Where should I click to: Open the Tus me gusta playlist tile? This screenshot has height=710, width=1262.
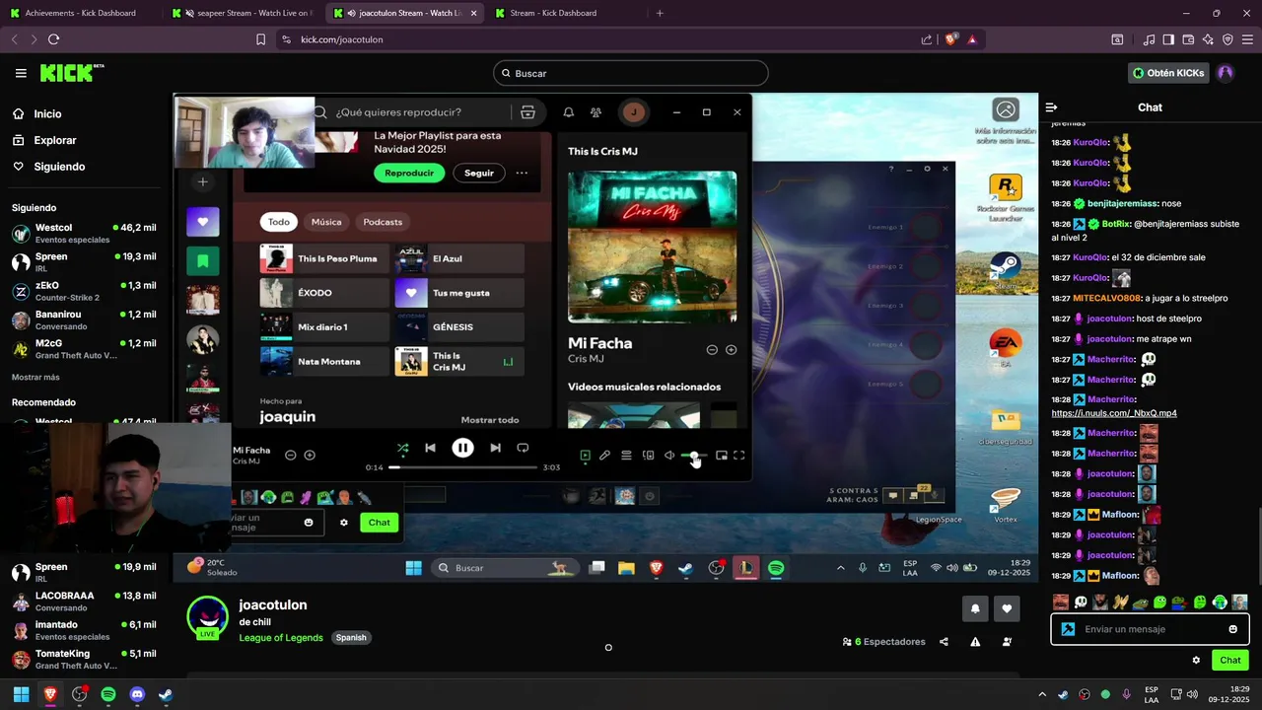(459, 293)
